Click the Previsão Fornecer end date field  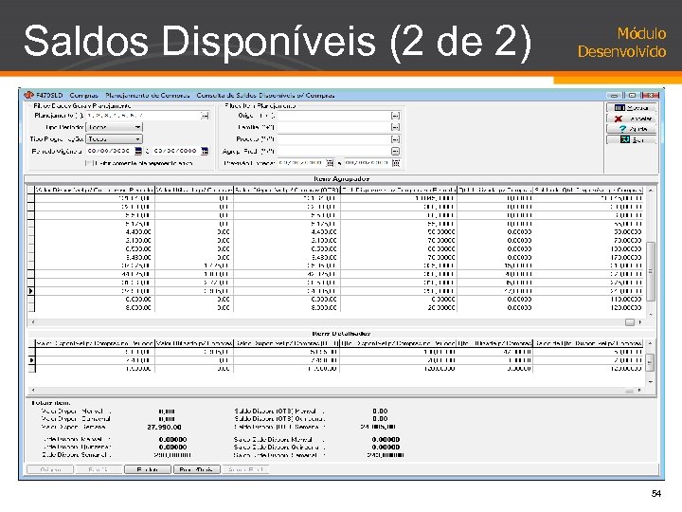(368, 163)
